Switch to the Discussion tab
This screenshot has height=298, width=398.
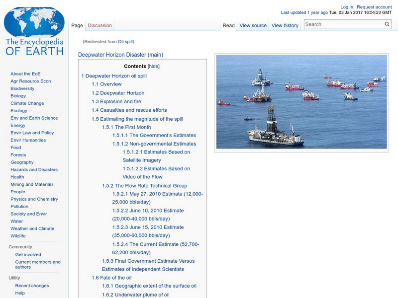pos(99,25)
